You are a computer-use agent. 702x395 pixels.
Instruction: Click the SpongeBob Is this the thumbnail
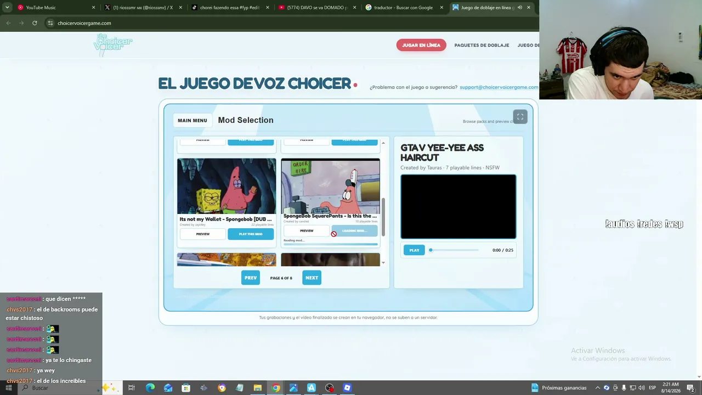tap(330, 186)
